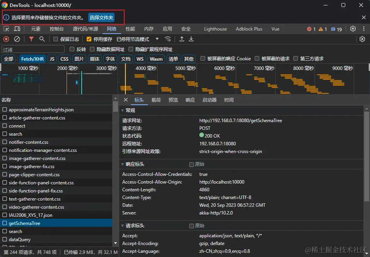Tick the 反转 checkbox
This screenshot has width=370, height=257.
tap(72, 49)
